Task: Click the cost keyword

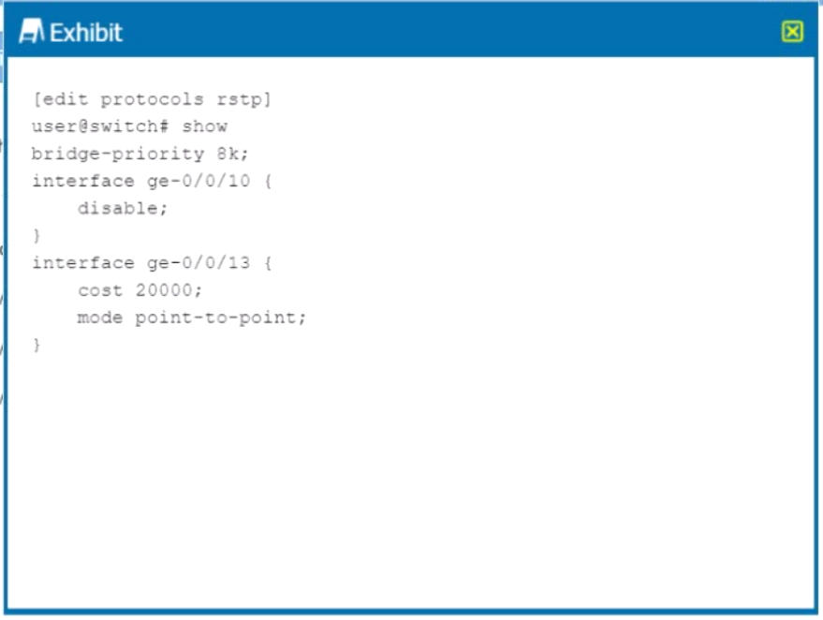Action: [100, 289]
